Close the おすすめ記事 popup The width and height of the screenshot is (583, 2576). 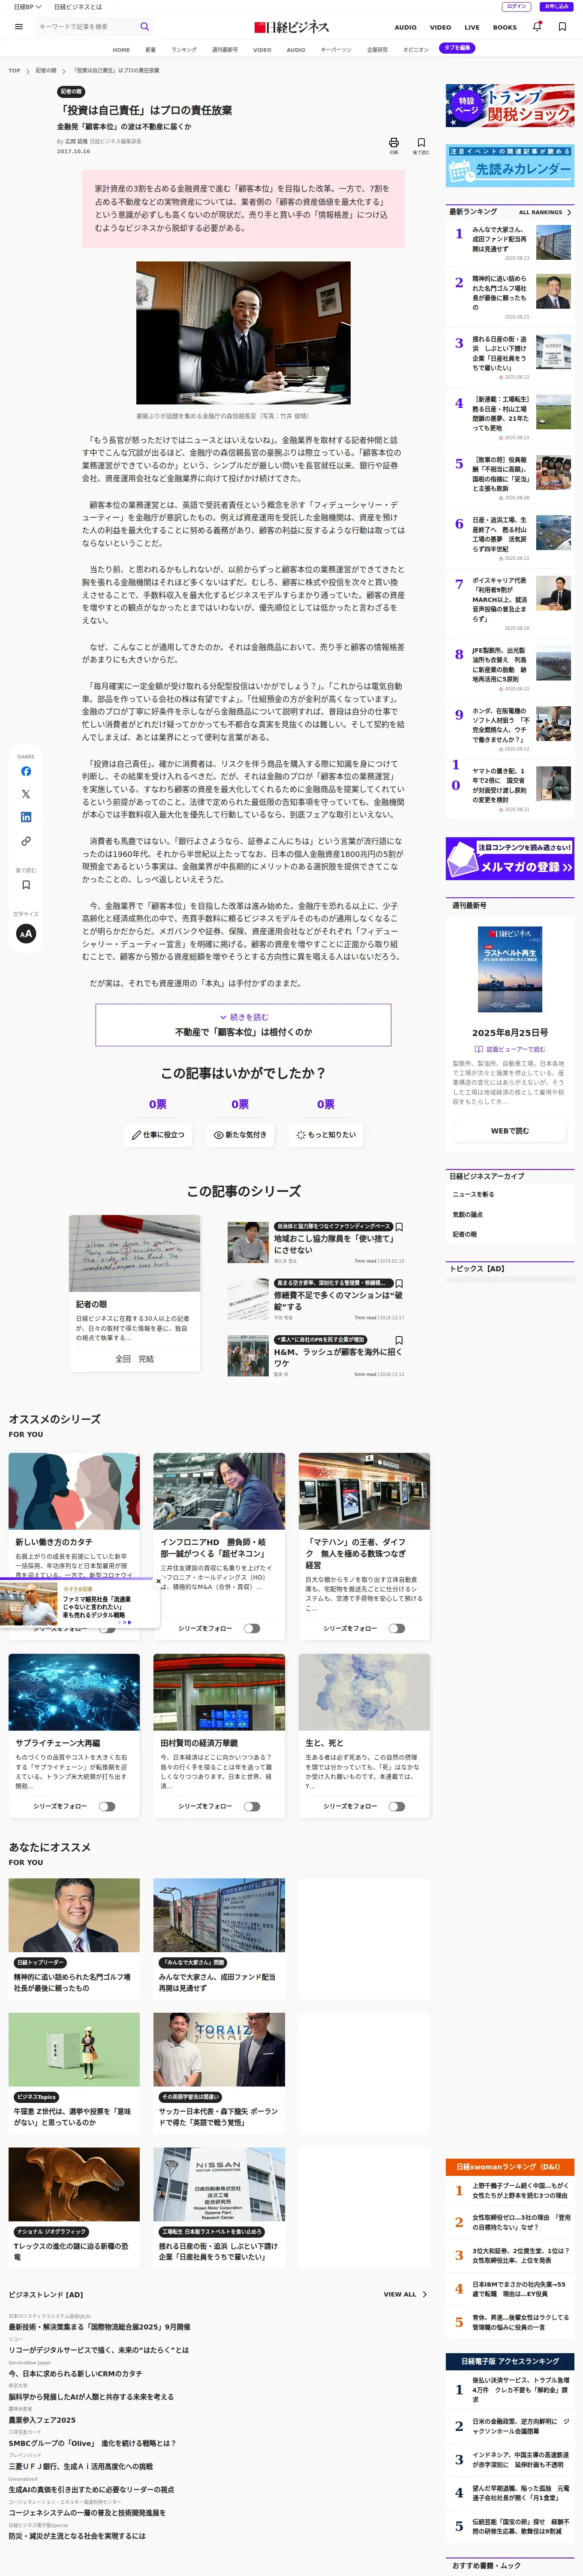coord(157,1580)
